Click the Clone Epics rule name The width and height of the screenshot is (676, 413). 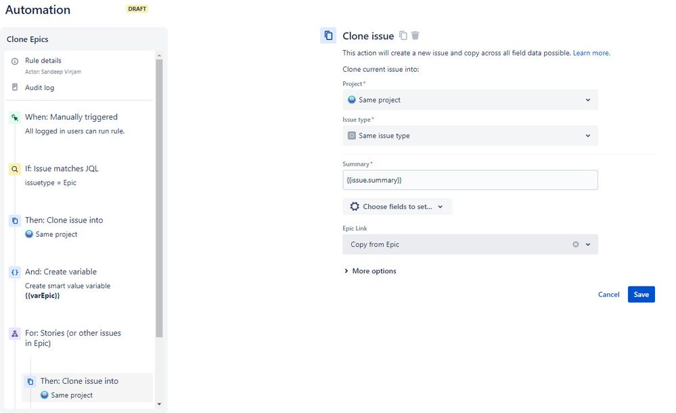tap(27, 39)
